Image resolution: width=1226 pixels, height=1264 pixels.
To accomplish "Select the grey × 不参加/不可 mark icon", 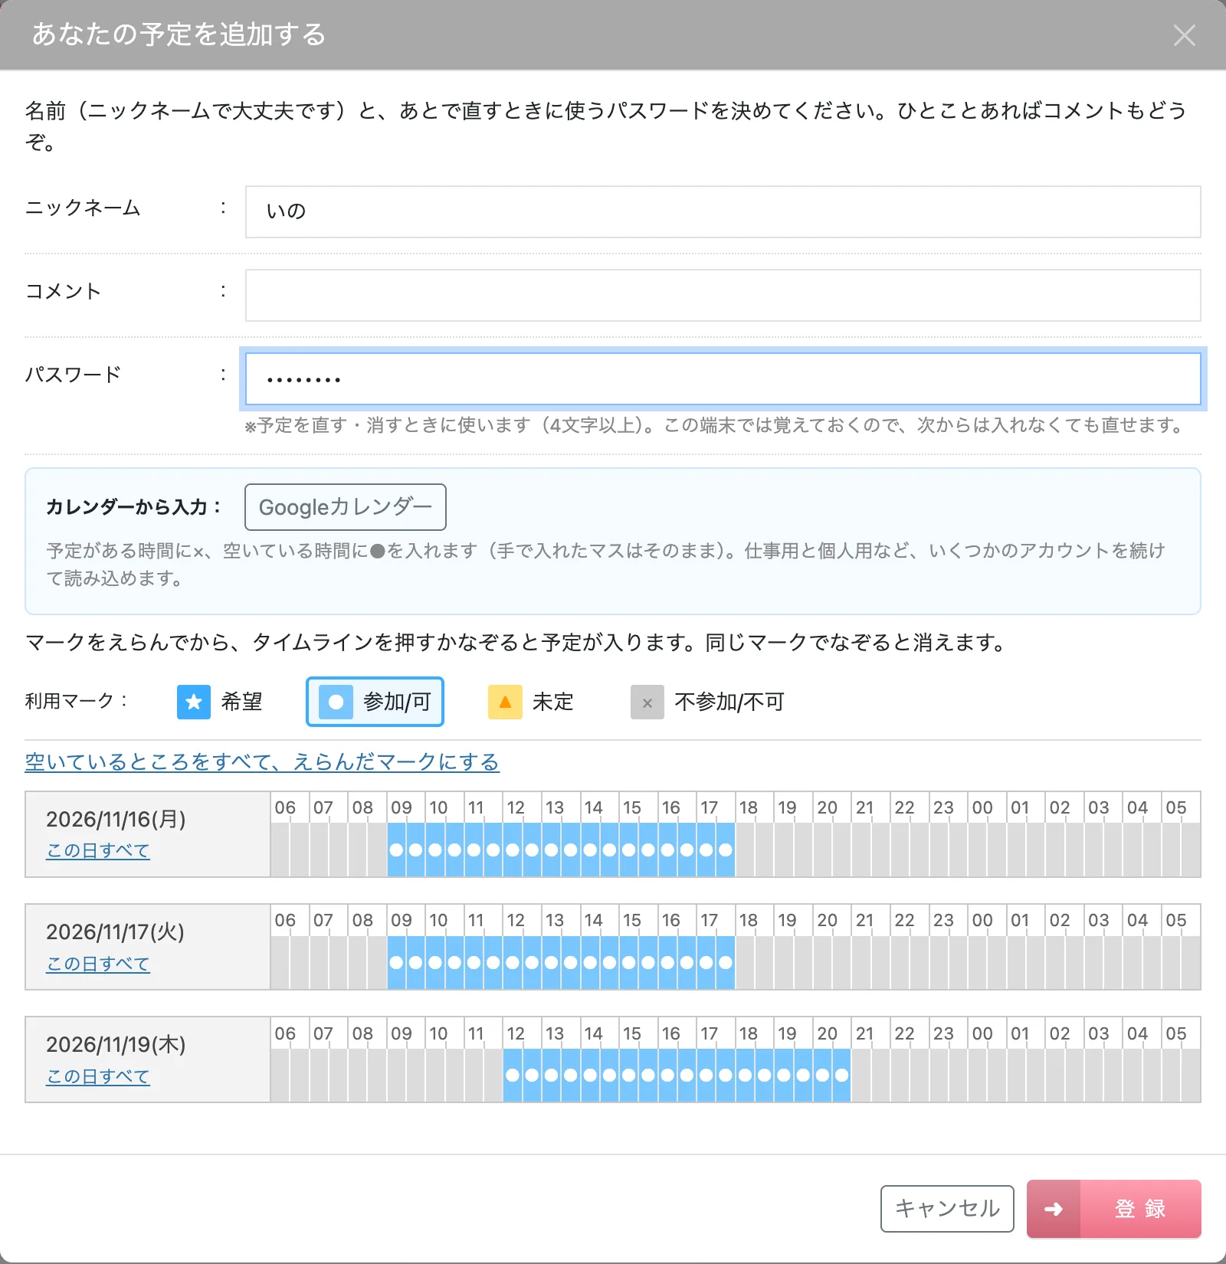I will pyautogui.click(x=647, y=702).
